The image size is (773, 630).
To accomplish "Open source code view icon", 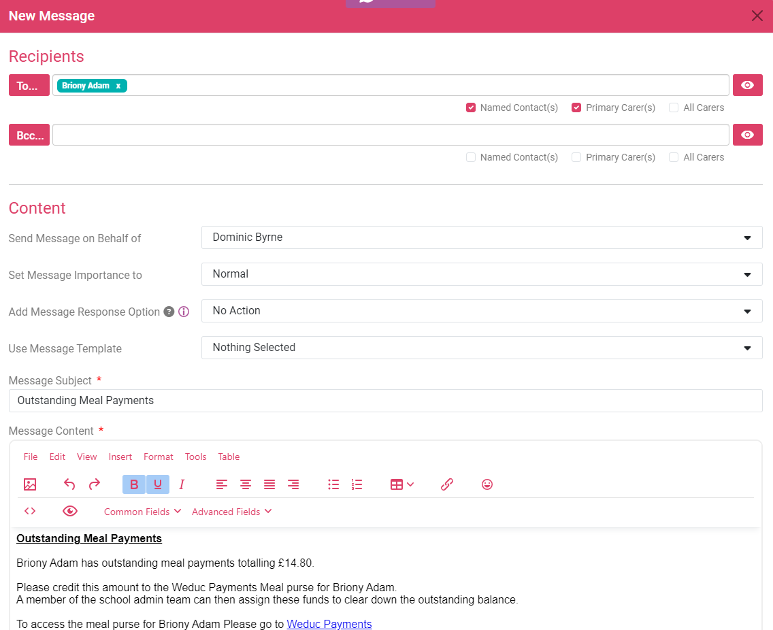I will [30, 511].
